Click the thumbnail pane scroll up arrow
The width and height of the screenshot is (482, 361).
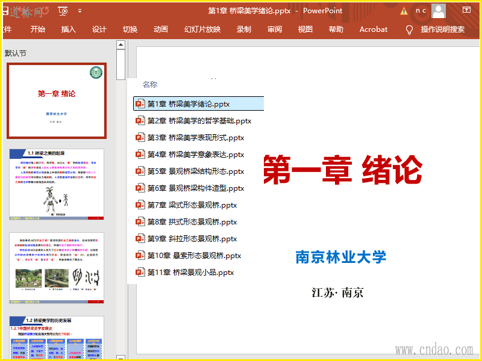click(x=121, y=45)
